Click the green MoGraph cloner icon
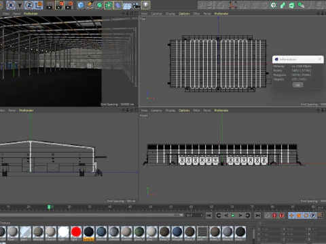 [x=274, y=5]
